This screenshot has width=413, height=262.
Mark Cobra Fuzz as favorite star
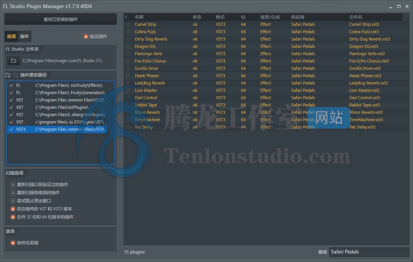(128, 32)
